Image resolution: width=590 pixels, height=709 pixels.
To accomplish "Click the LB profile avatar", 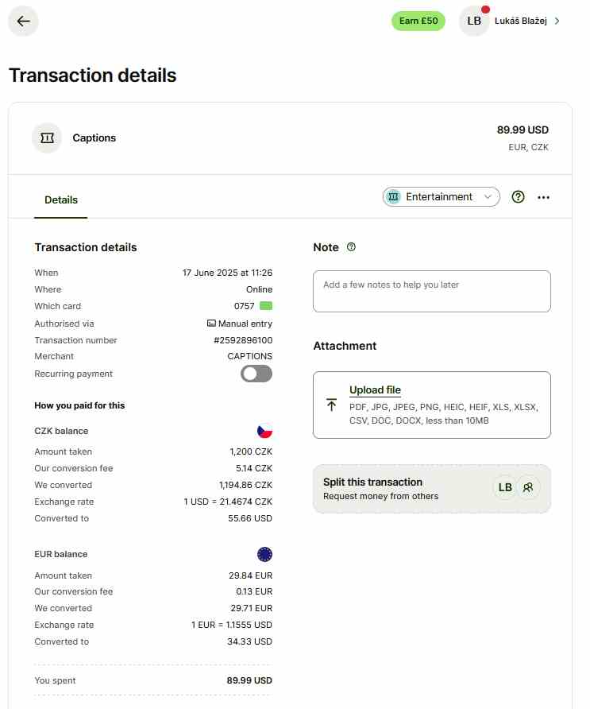I will 474,21.
